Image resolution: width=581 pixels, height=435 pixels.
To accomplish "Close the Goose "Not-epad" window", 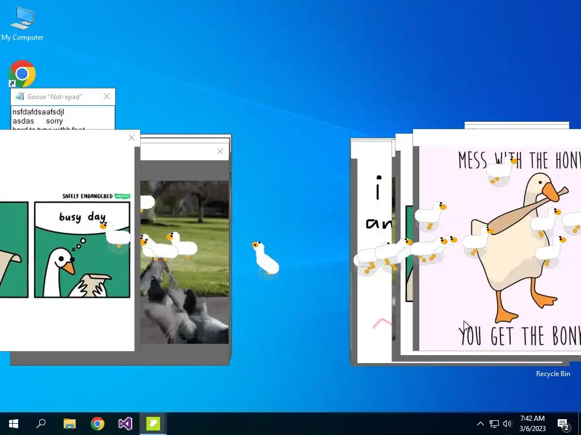I will click(x=107, y=96).
